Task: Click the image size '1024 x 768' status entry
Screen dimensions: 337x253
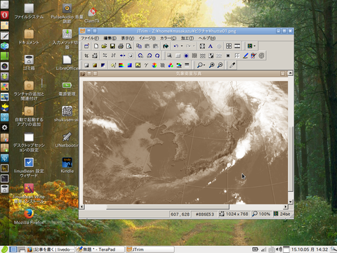Action: [x=234, y=214]
